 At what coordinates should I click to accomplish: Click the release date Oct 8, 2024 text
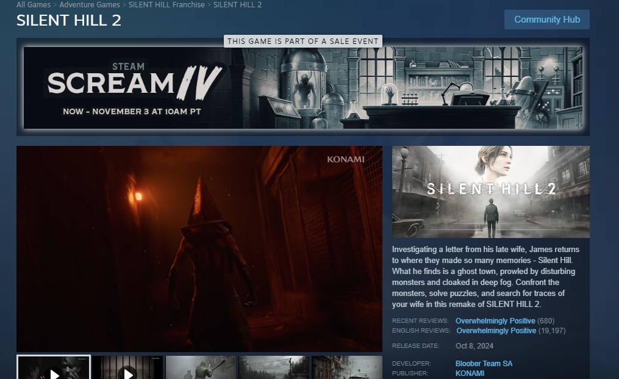[x=474, y=346]
